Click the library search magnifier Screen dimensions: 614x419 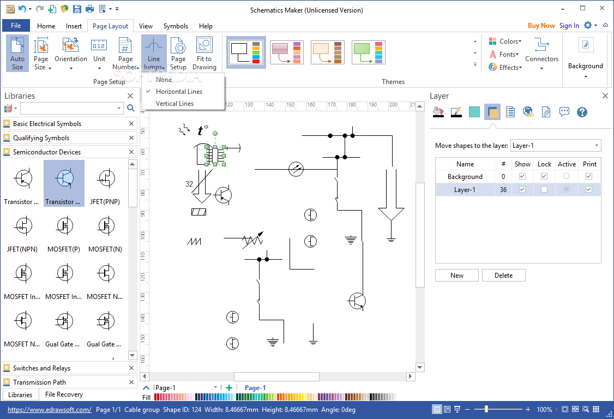pyautogui.click(x=131, y=108)
